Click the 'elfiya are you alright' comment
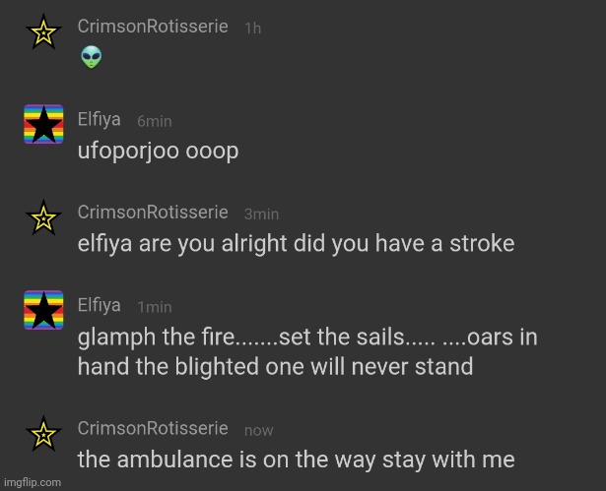Viewport: 606px width, 491px height. pos(296,244)
